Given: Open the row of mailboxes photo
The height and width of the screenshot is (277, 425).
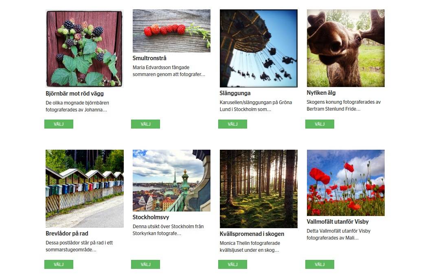Looking at the screenshot, I should click(x=85, y=189).
